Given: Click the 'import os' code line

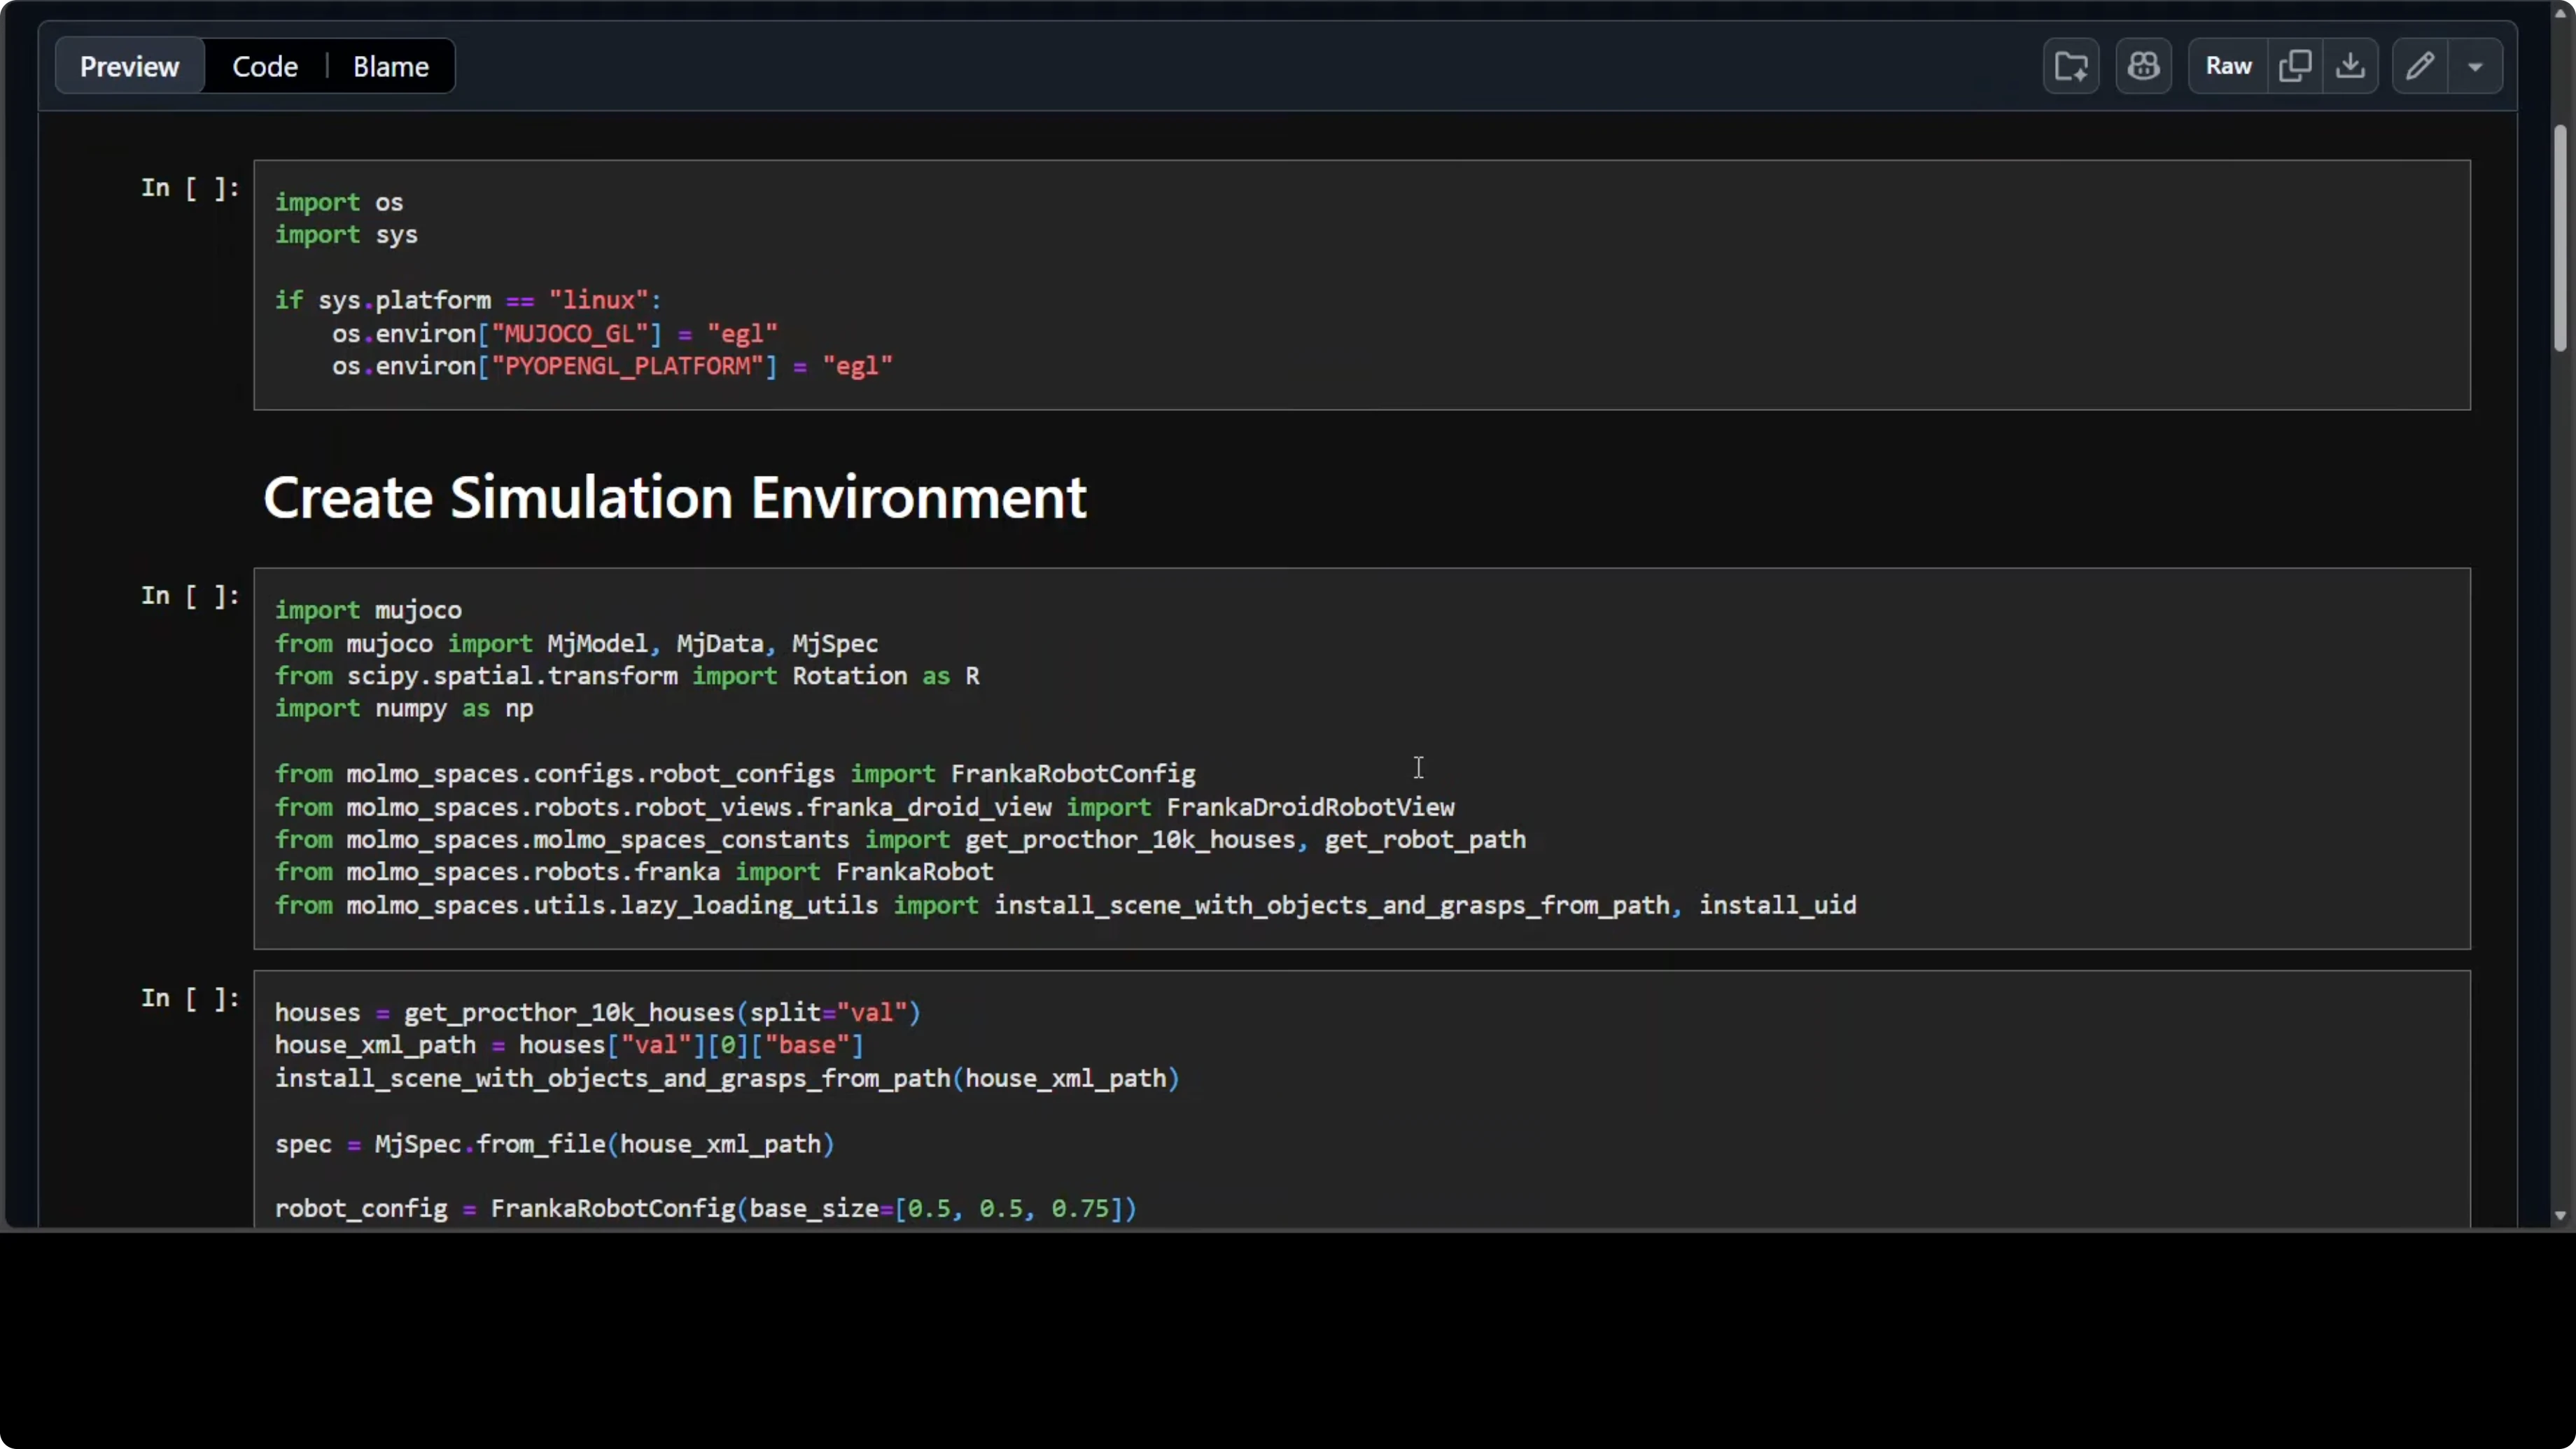Looking at the screenshot, I should [339, 202].
